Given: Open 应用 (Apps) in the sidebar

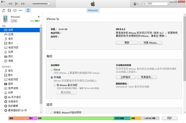Looking at the screenshot, I should point(10,34).
